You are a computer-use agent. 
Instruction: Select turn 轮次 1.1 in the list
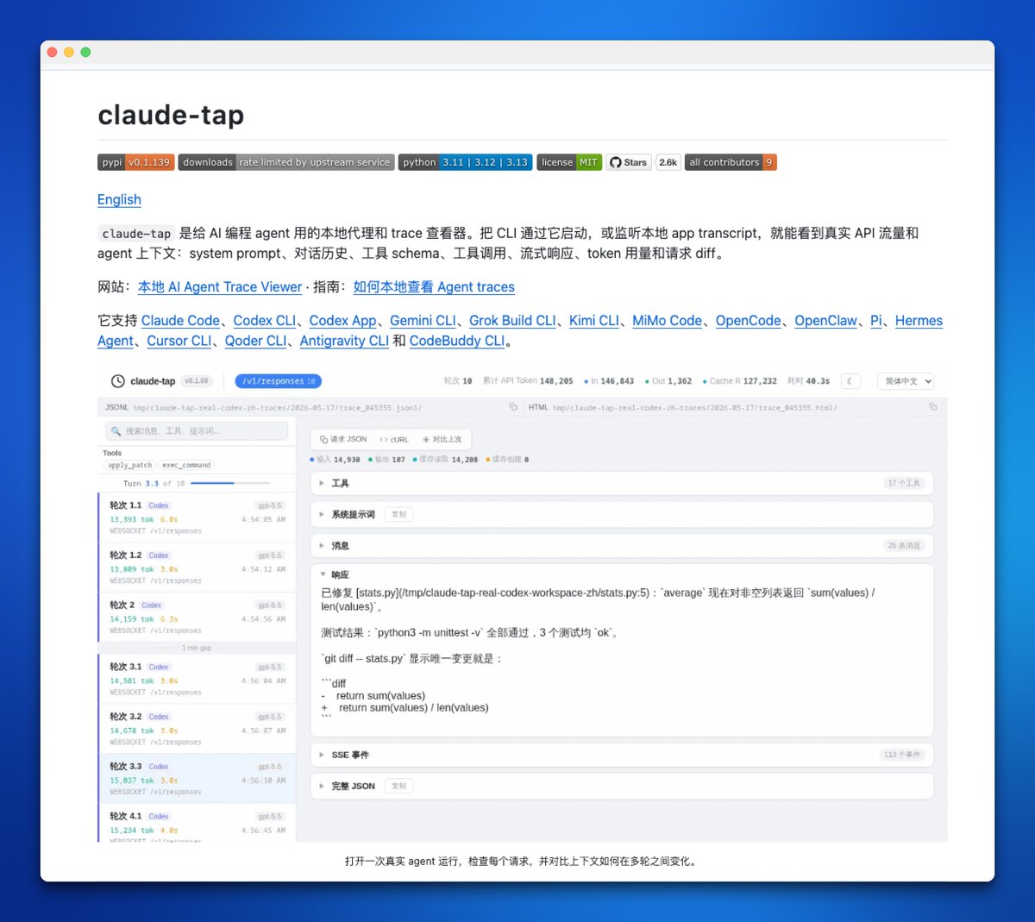198,518
